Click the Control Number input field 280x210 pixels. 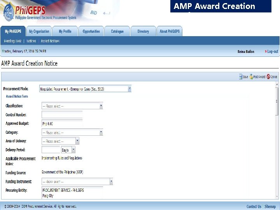coord(62,115)
